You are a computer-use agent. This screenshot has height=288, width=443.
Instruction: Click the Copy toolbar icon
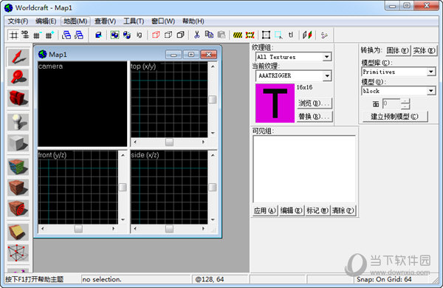209,35
